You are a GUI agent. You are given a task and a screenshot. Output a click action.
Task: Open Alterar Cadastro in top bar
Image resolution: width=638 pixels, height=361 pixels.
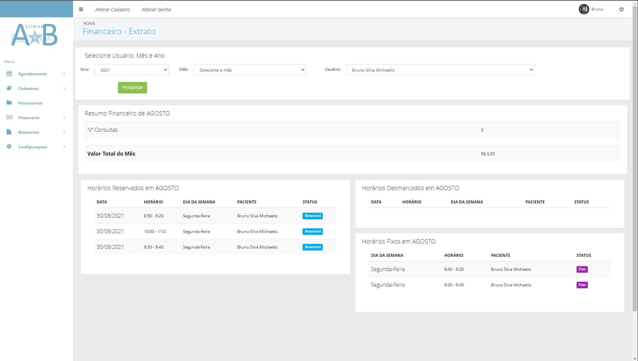[112, 10]
